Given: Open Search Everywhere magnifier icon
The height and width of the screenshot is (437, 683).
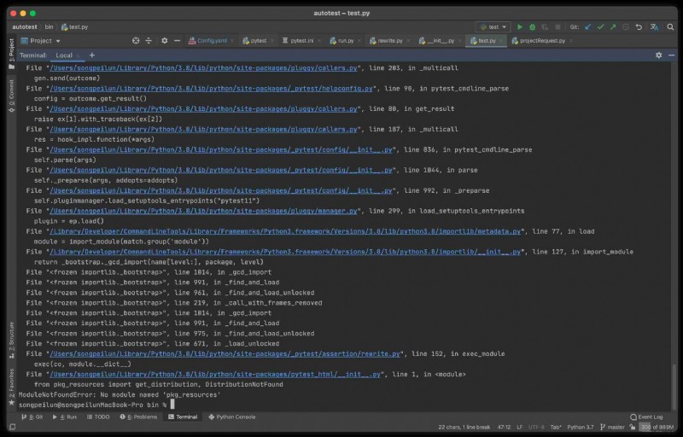Looking at the screenshot, I should pos(670,27).
